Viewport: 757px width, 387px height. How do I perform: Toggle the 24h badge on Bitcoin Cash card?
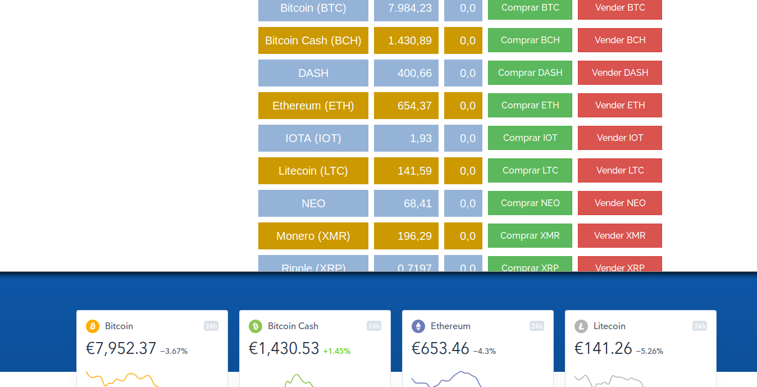click(374, 326)
